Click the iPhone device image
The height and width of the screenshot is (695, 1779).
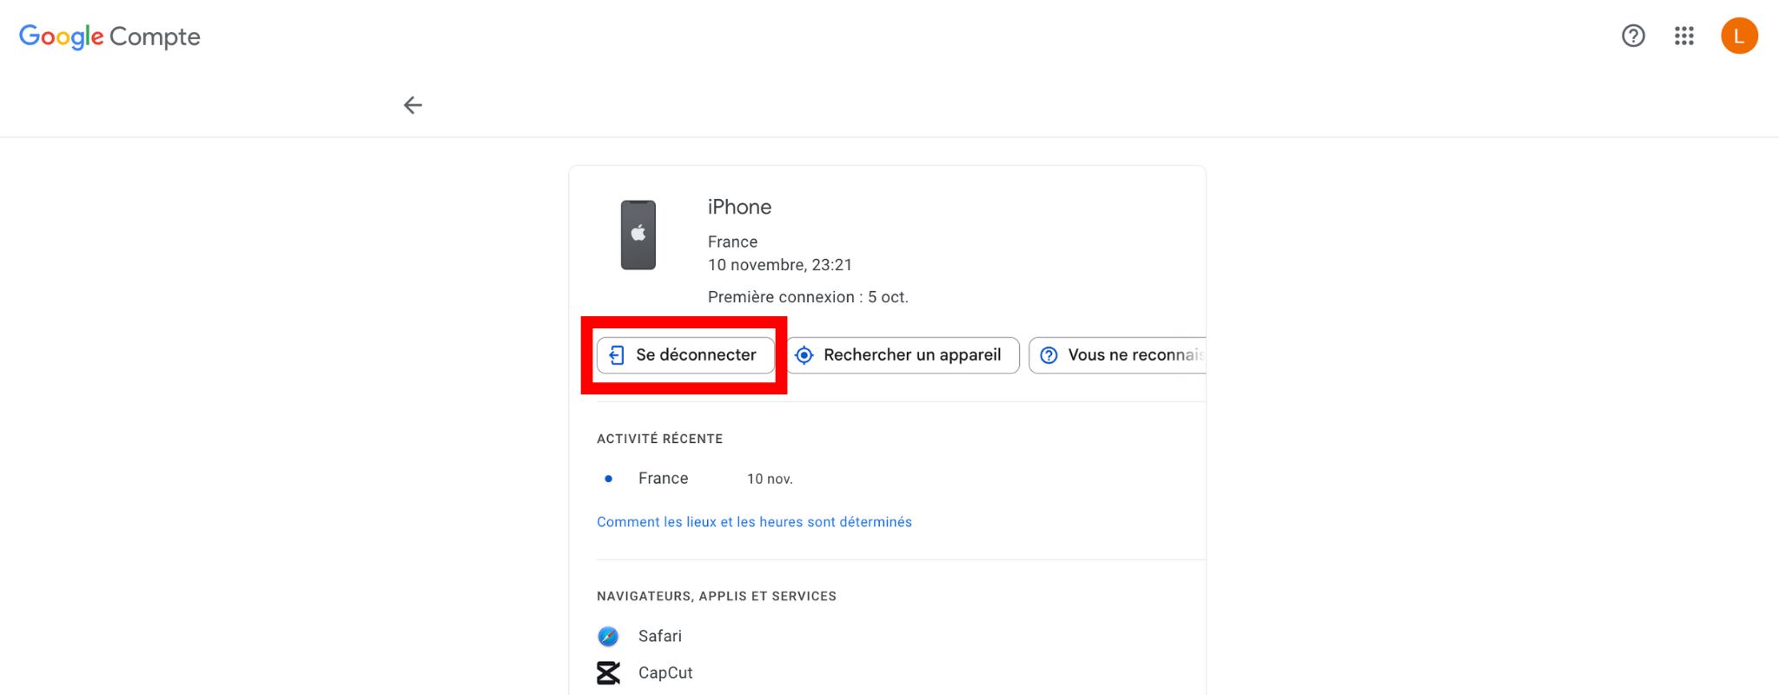638,235
